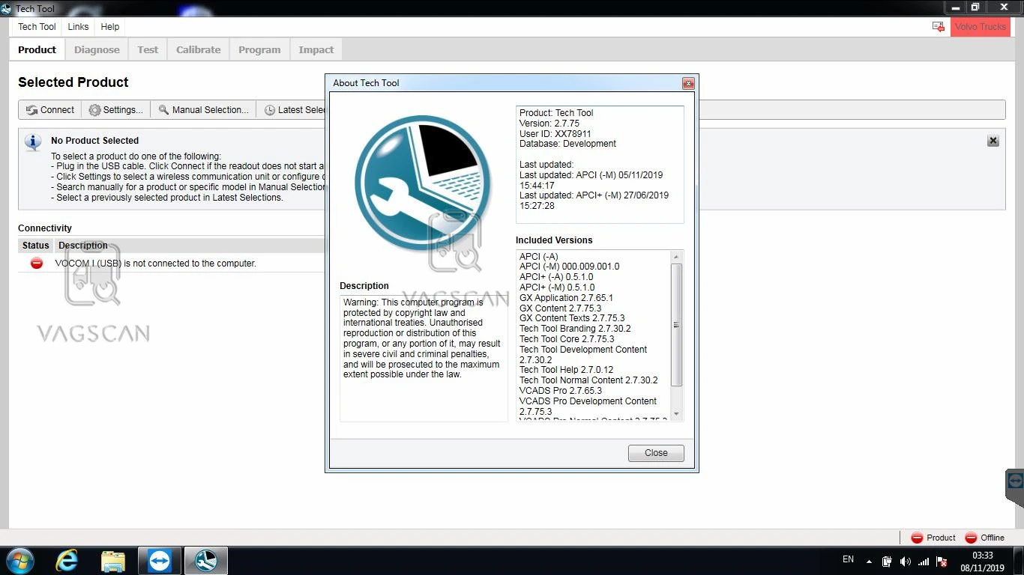Click the red VOCOM not-connected status icon

coord(36,263)
